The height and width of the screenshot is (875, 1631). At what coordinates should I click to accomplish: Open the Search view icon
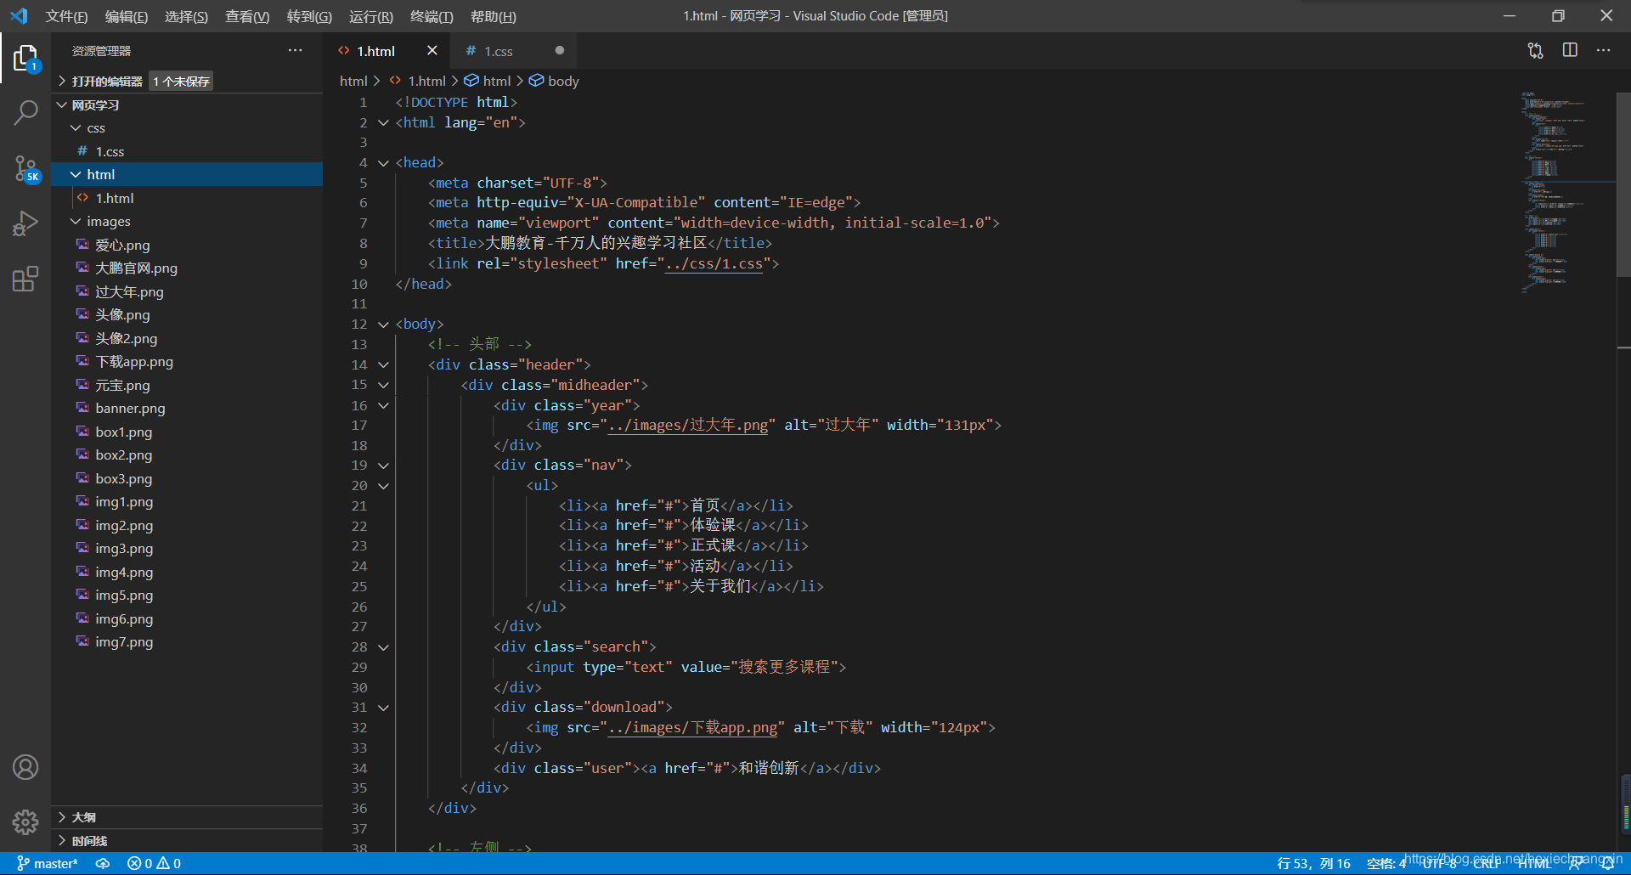pyautogui.click(x=25, y=112)
